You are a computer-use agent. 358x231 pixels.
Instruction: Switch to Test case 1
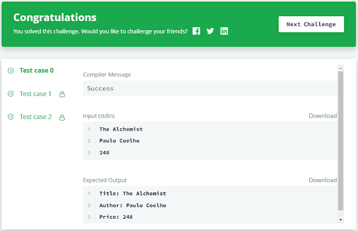point(35,94)
